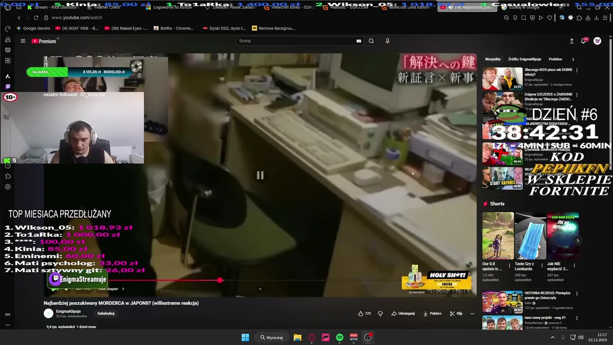Image resolution: width=613 pixels, height=345 pixels.
Task: Switch to the 'Stream - Kick Dashboard' tab
Action: click(x=53, y=7)
